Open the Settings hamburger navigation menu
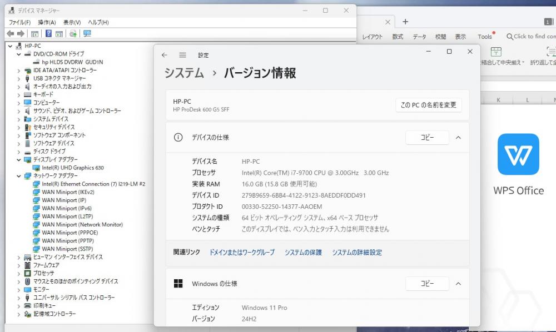 182,55
